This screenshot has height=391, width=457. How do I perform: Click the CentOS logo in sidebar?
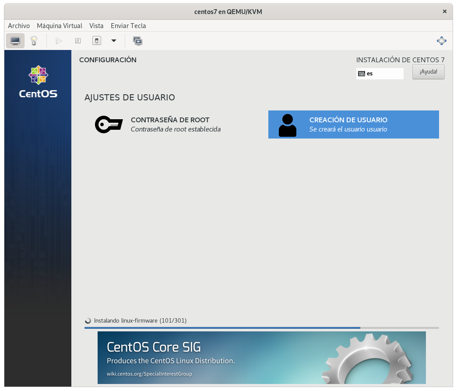tap(38, 82)
